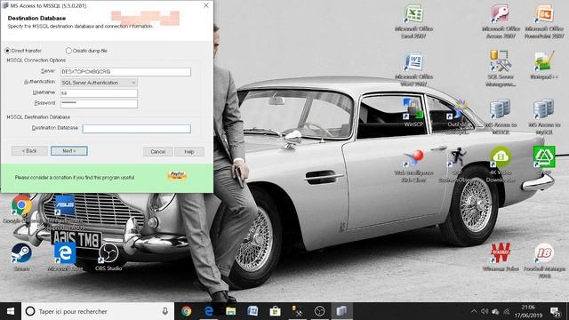Proceed with the Next button

pos(69,151)
